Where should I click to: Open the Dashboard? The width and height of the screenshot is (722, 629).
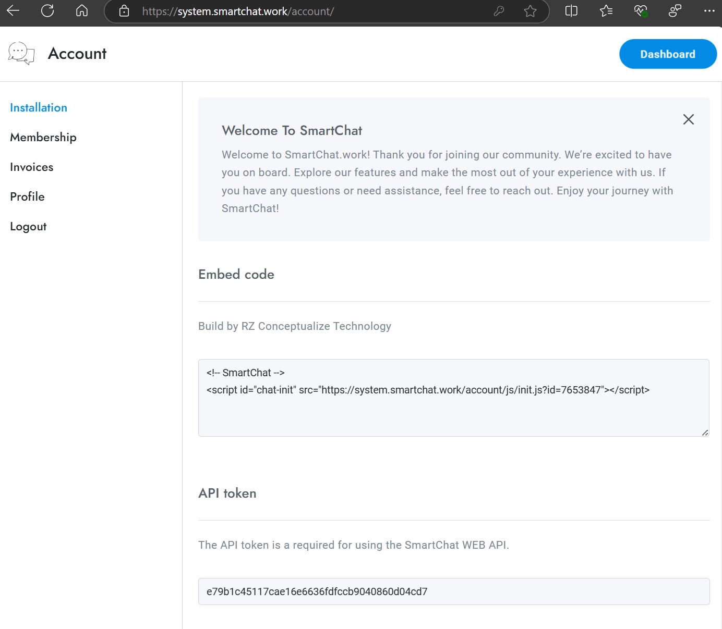pyautogui.click(x=668, y=54)
